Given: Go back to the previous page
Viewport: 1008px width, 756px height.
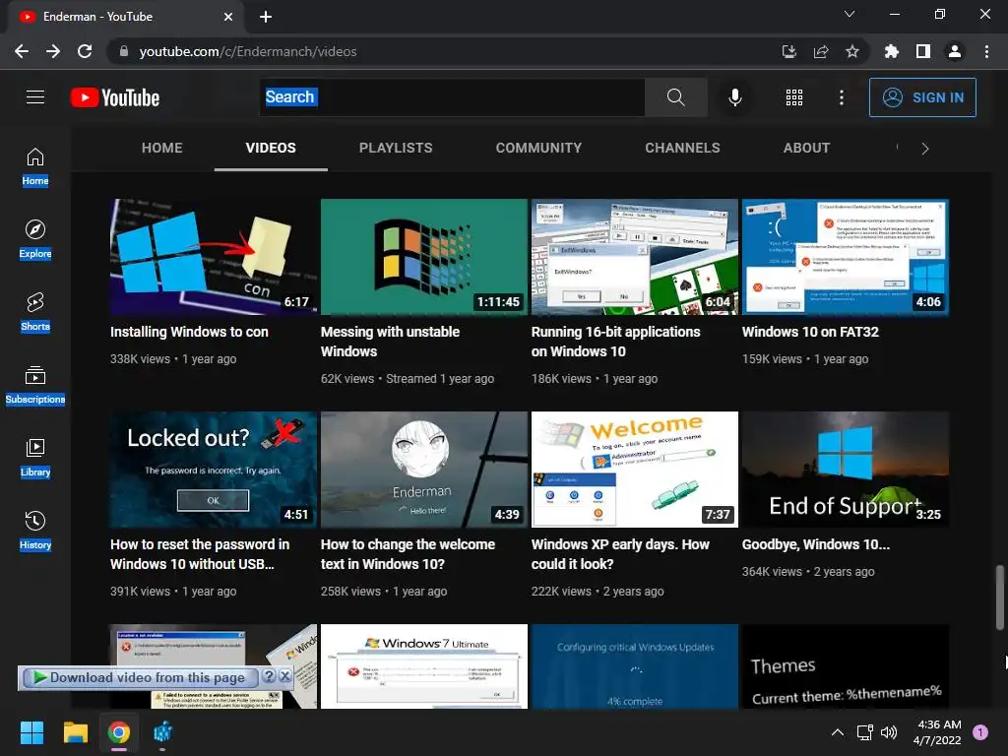Looking at the screenshot, I should pos(22,51).
